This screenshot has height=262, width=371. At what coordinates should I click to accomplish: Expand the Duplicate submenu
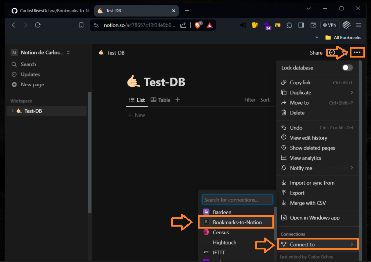coord(317,92)
